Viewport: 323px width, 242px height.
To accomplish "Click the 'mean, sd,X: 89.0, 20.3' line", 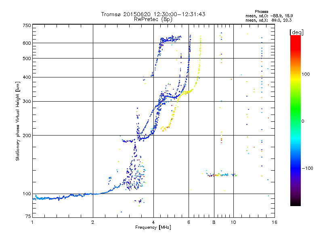I will [268, 20].
